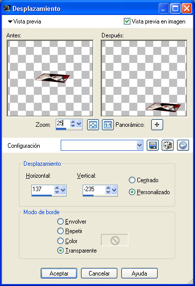The image size is (195, 286).
Task: Decrease Zoom with the down spinner arrow
Action: pos(73,126)
